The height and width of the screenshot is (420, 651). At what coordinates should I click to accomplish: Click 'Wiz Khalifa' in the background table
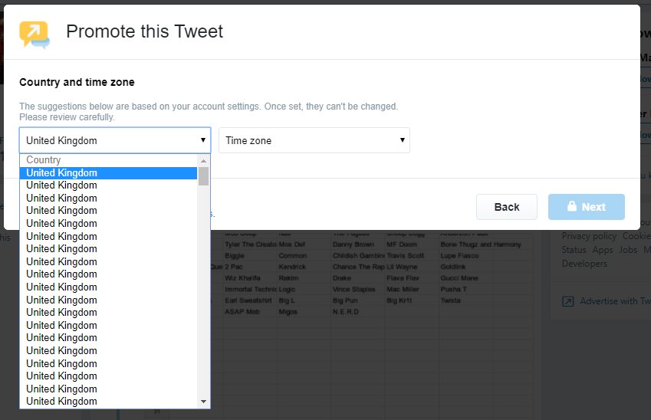coord(242,278)
